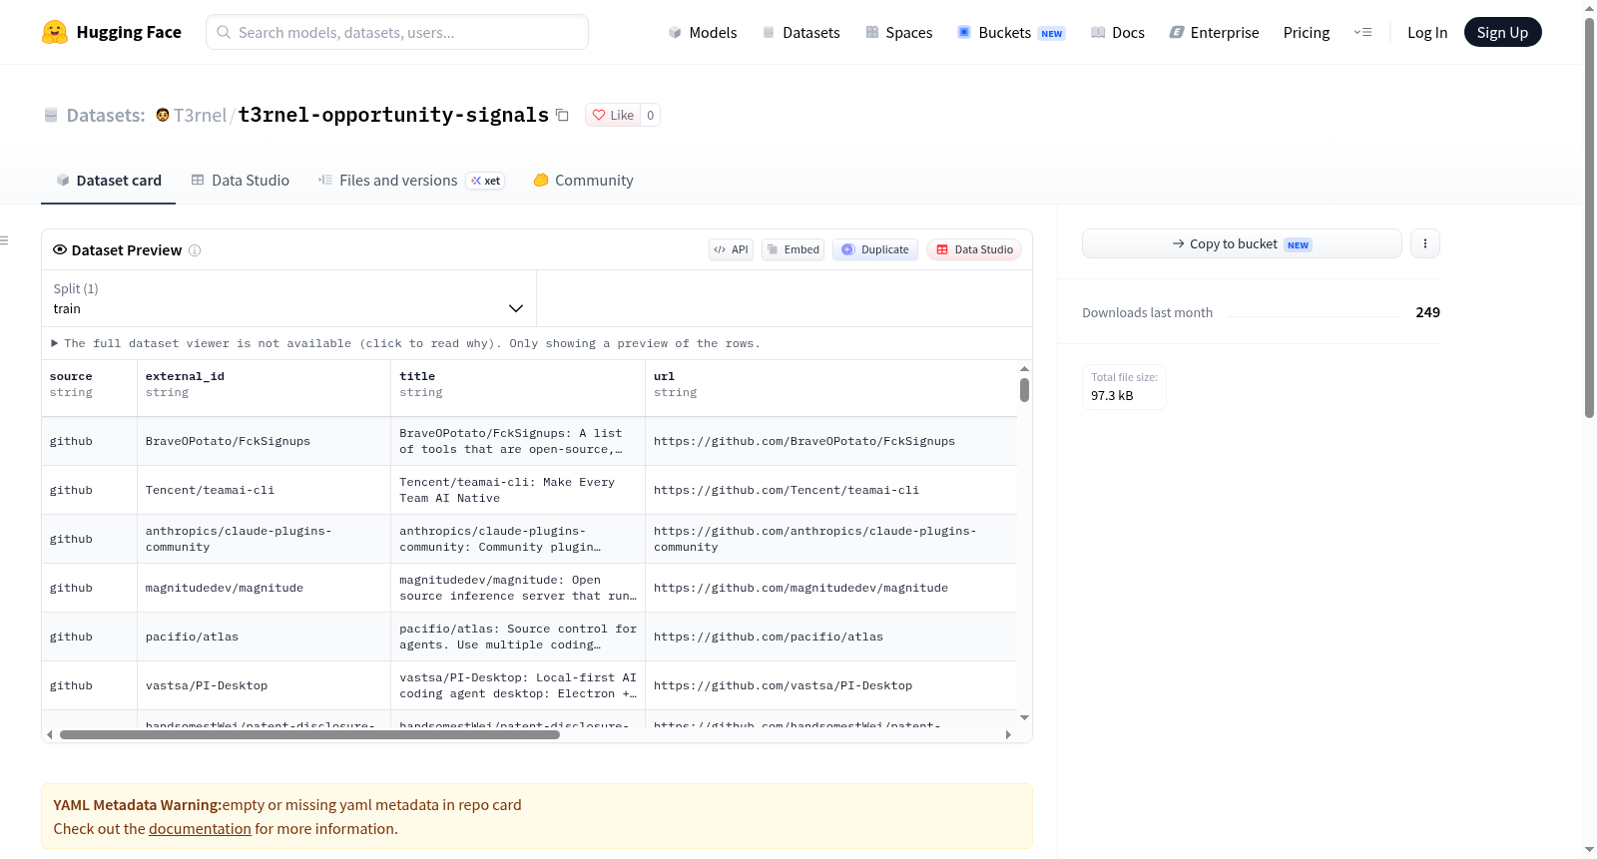Click the search magnifier icon
1597x859 pixels.
pyautogui.click(x=224, y=32)
